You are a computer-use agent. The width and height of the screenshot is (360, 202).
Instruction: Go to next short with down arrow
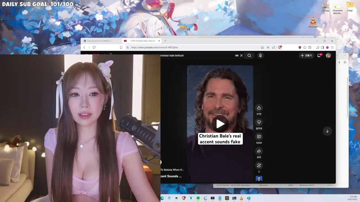[x=327, y=131]
